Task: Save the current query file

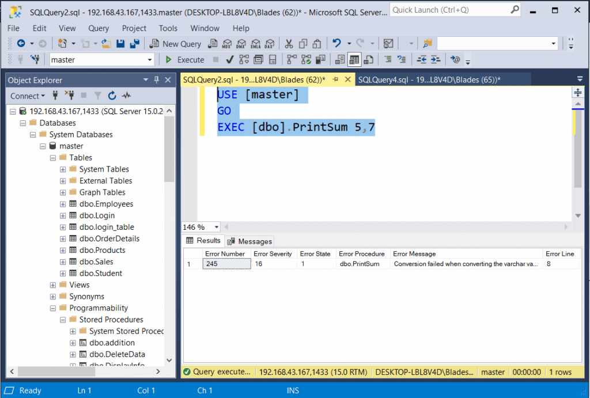Action: point(121,43)
